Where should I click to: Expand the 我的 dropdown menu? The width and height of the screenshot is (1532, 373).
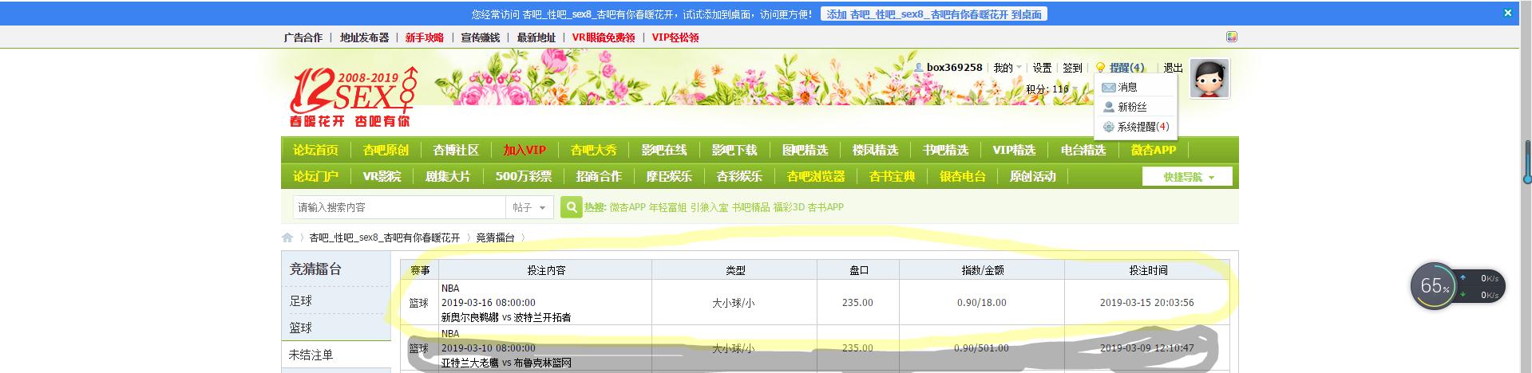[1007, 68]
